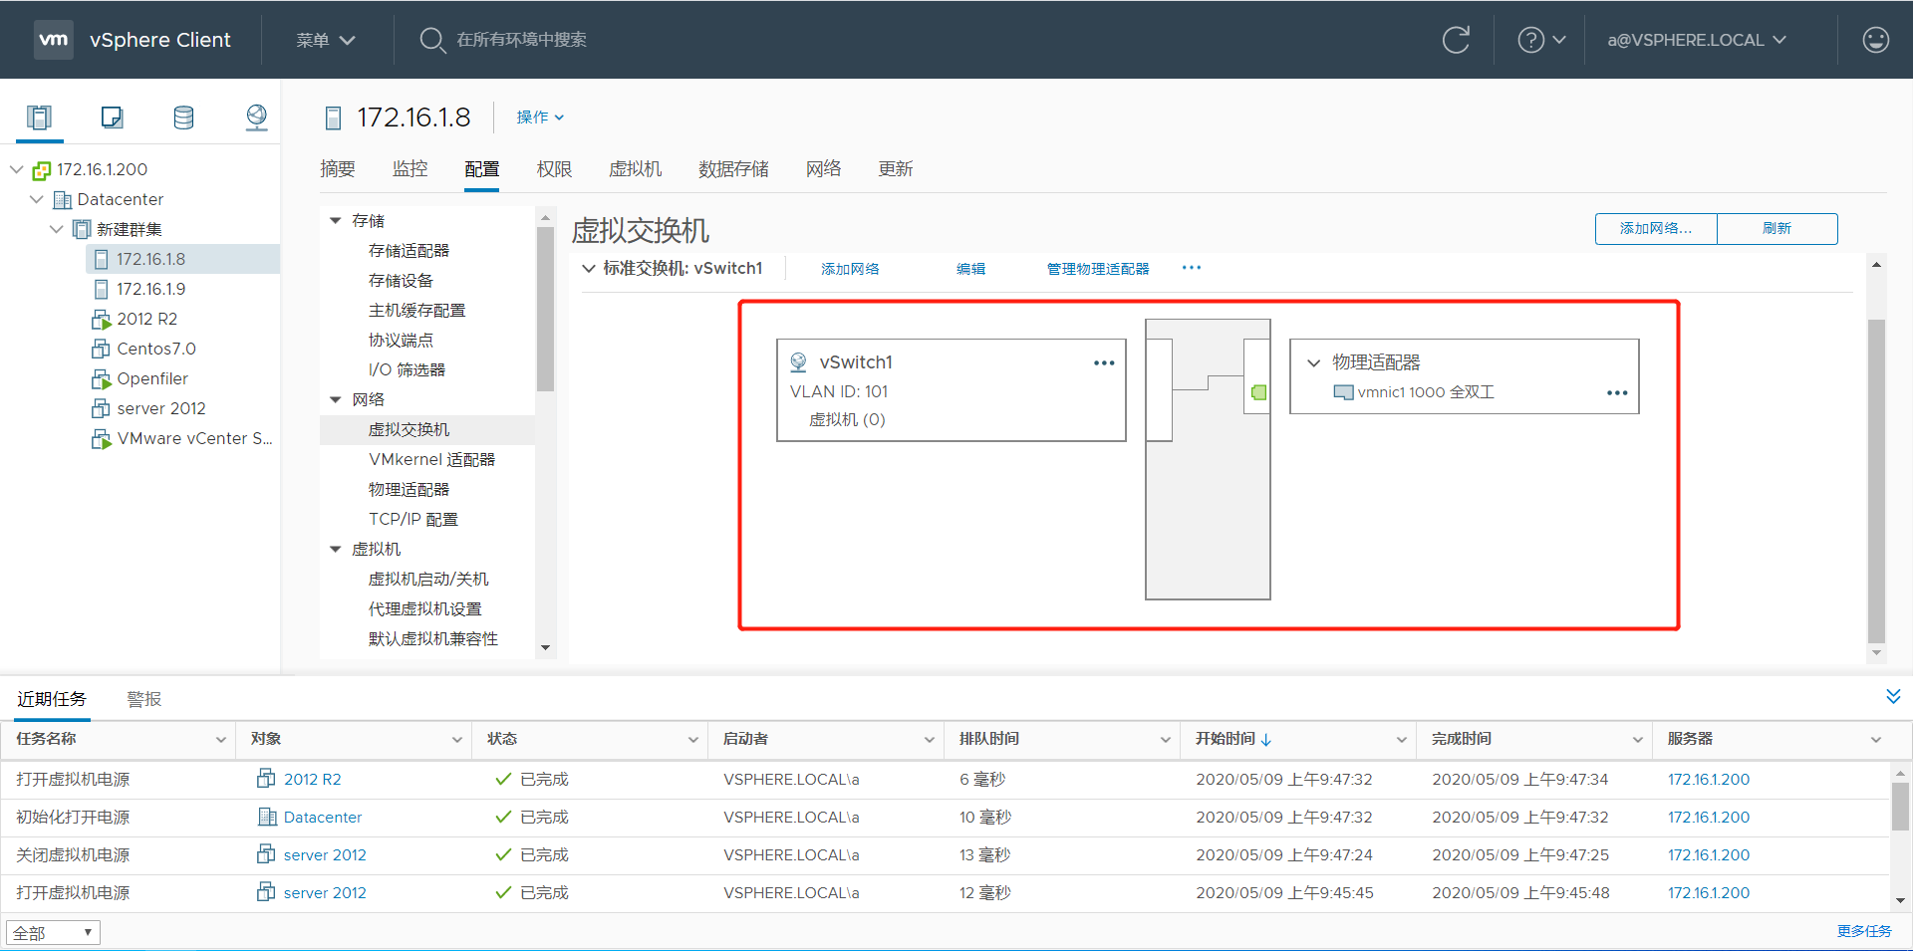Click the search magnifier in the search bar
This screenshot has width=1913, height=951.
coord(432,40)
